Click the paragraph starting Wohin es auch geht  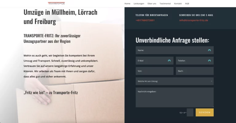61,66
